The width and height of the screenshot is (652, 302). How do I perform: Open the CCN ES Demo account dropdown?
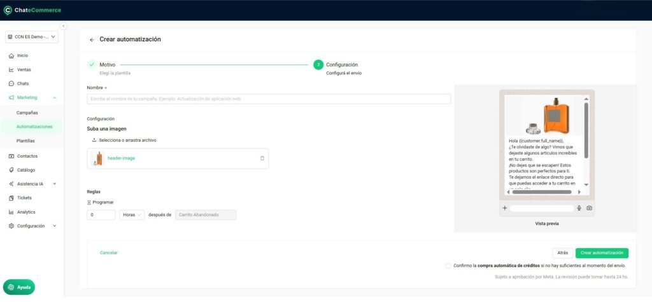pyautogui.click(x=32, y=36)
